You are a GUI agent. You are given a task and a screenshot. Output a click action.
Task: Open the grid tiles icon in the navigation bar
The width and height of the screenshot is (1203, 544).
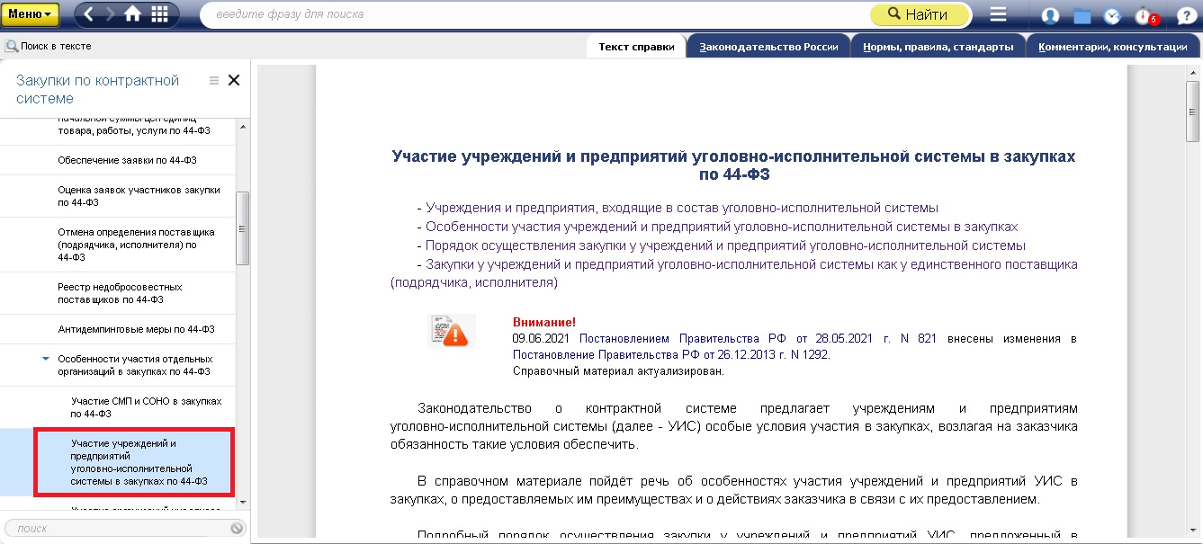[x=160, y=14]
